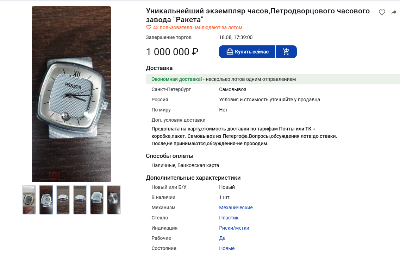
Task: Show the sixth thumbnail of watch caseback
Action: (114, 200)
